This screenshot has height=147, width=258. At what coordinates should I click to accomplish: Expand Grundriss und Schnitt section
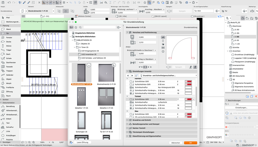pyautogui.click(x=127, y=120)
